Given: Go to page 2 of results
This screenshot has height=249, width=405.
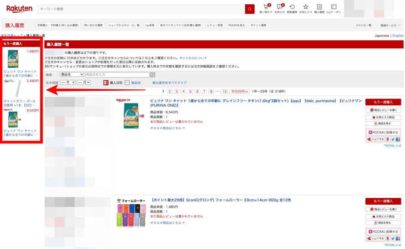Looking at the screenshot, I should [x=170, y=91].
